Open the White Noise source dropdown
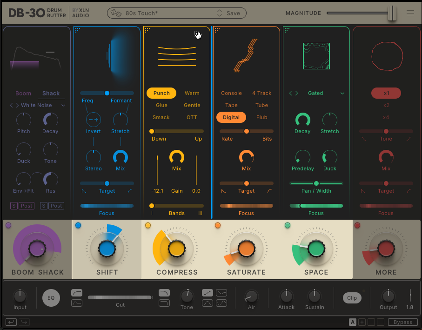 (63, 106)
